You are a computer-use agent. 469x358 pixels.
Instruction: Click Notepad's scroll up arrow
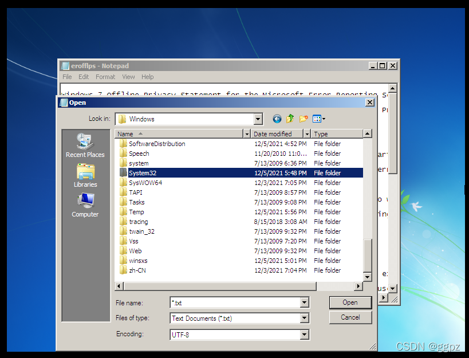coord(393,88)
